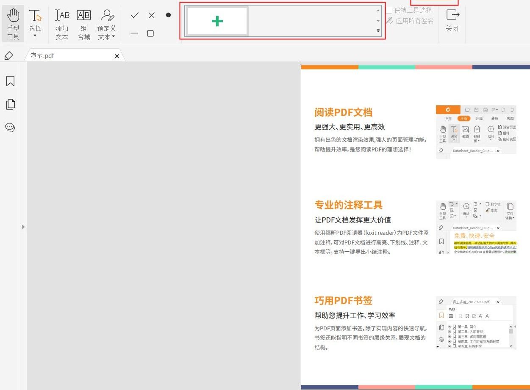The height and width of the screenshot is (390, 530).
Task: Open the Page Thumbnails sidebar panel
Action: pyautogui.click(x=10, y=104)
